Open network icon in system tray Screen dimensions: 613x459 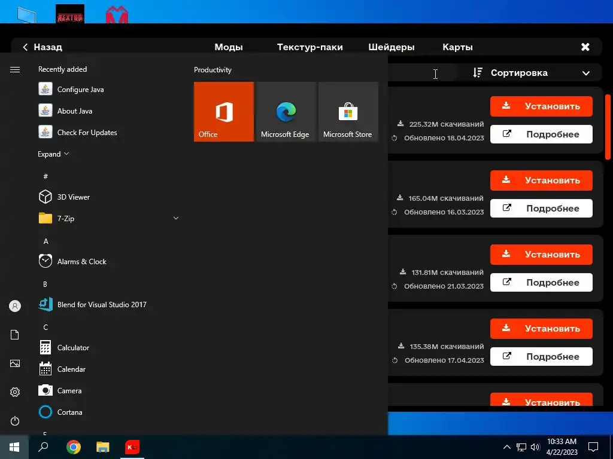tap(521, 447)
